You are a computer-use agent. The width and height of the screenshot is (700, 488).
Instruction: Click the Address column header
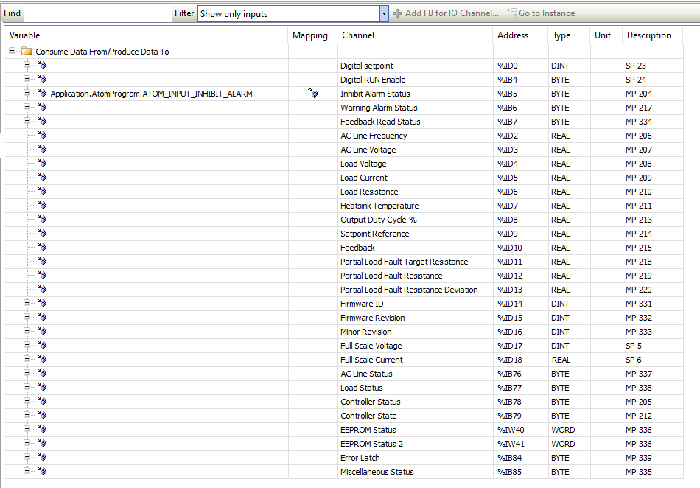click(x=513, y=35)
